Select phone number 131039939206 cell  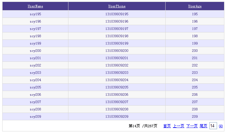(x=117, y=94)
